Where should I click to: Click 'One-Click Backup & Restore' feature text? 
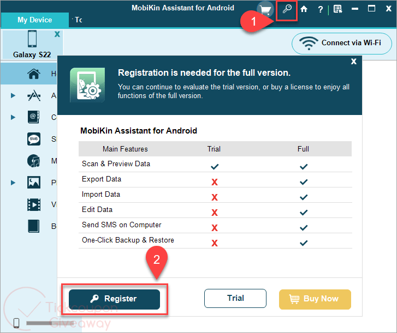(x=128, y=240)
